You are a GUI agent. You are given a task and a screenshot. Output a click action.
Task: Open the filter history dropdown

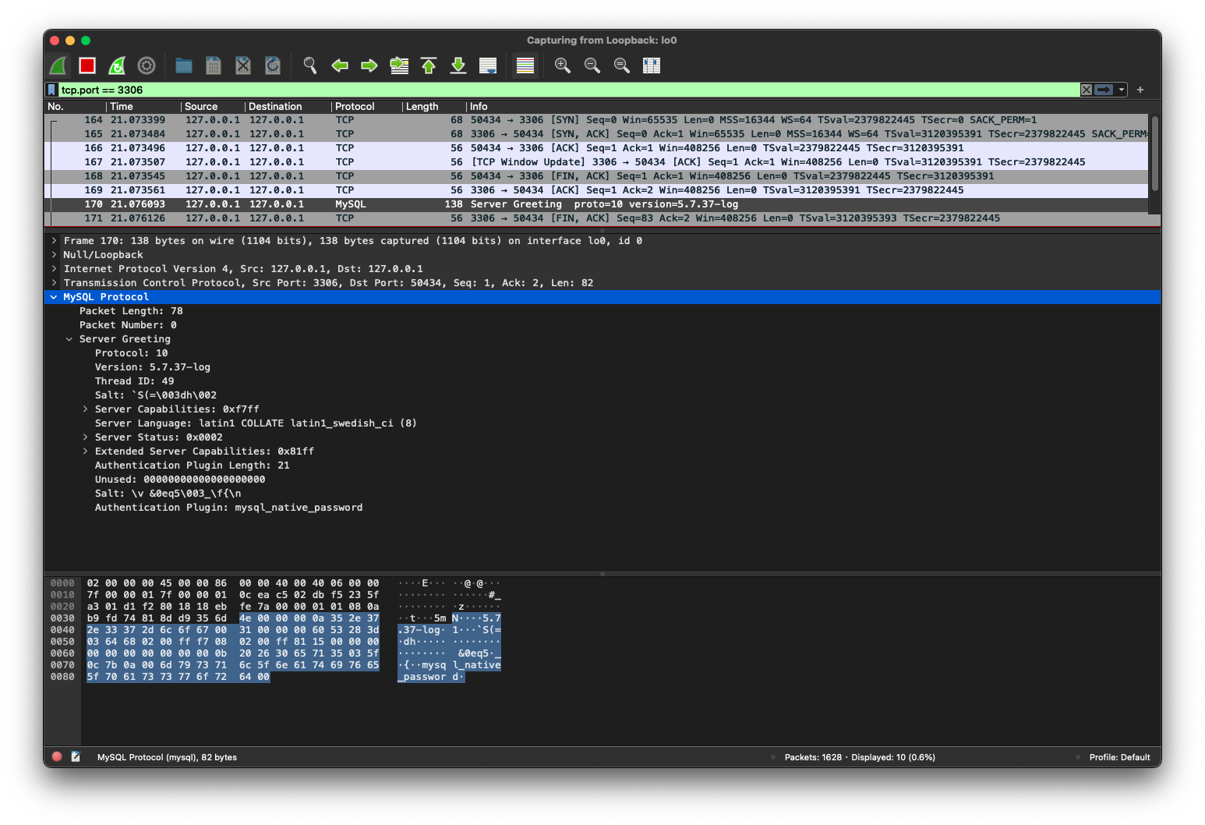click(1122, 90)
